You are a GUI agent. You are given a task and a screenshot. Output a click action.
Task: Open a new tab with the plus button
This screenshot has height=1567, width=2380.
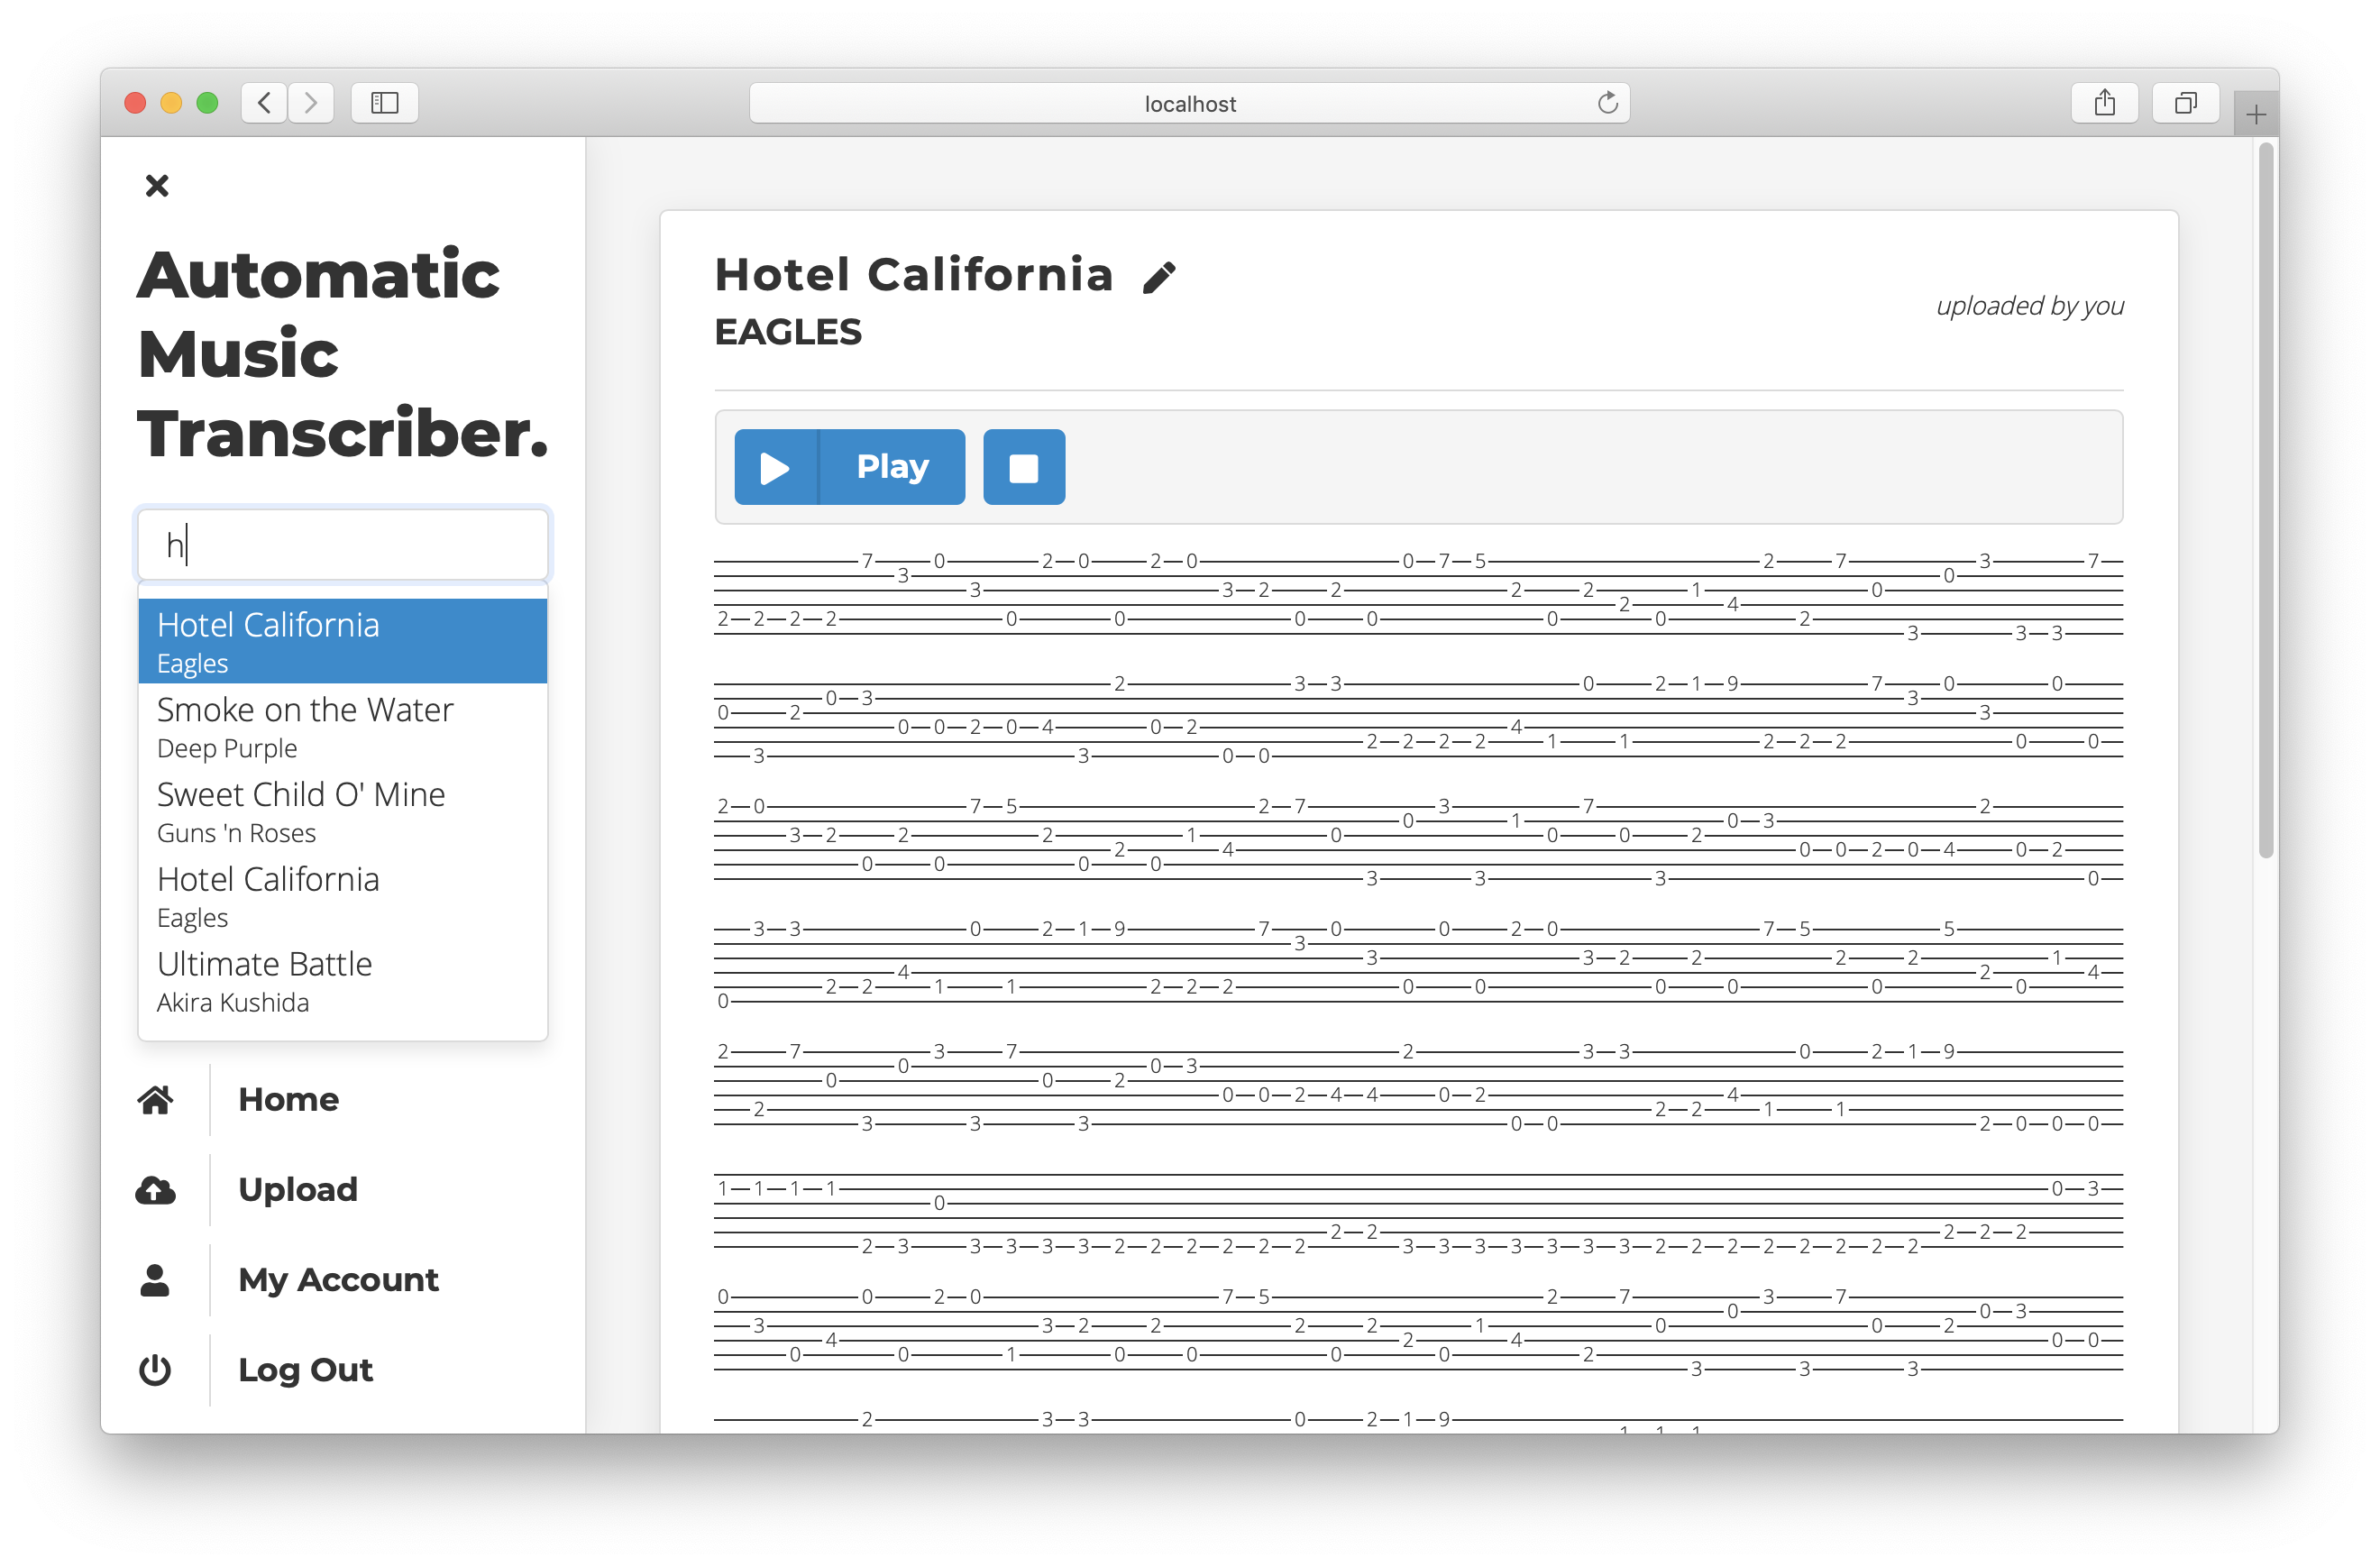click(2256, 115)
